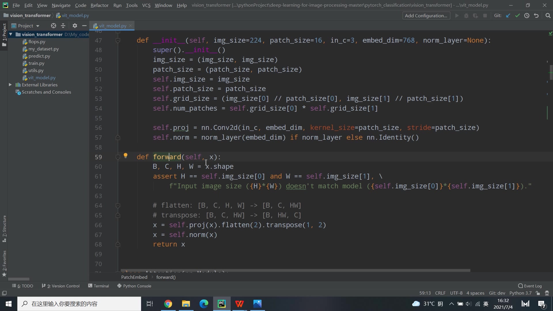This screenshot has height=311, width=553.
Task: Collapse vision_transformer project root
Action: (11, 34)
